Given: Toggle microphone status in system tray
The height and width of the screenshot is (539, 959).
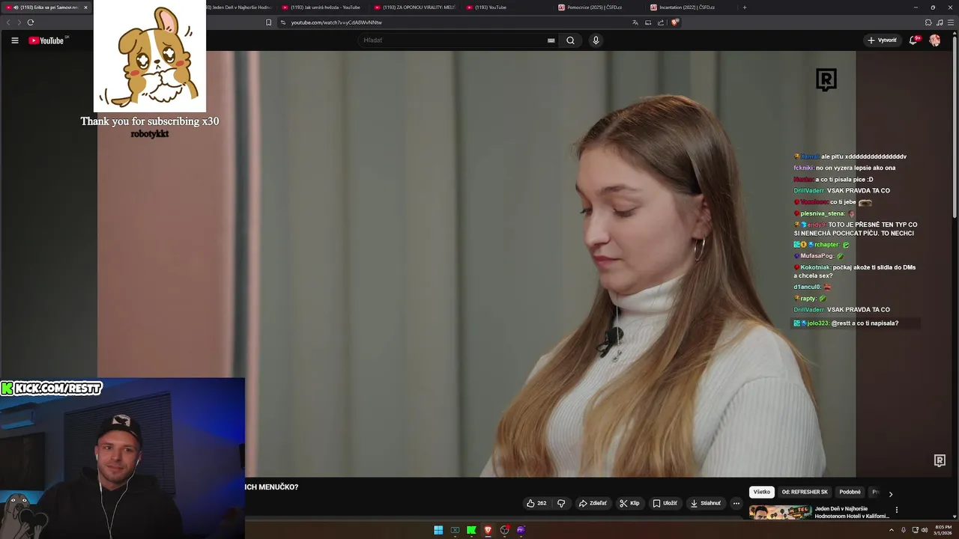Looking at the screenshot, I should click(903, 530).
